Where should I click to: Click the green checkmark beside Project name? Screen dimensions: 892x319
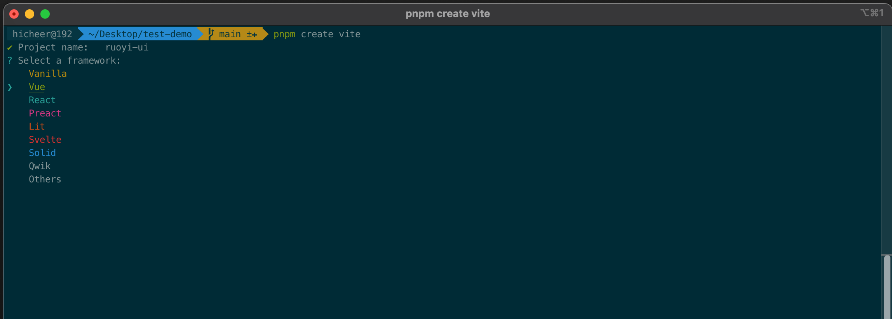[10, 47]
